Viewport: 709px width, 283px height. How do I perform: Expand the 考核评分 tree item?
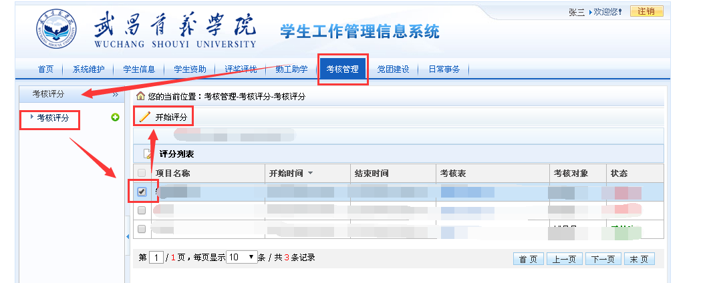[x=33, y=117]
